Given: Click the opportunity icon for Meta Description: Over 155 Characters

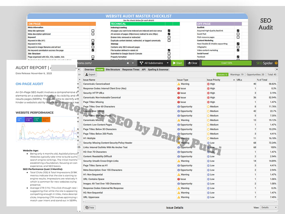Looking at the screenshot, I should pos(179,170).
